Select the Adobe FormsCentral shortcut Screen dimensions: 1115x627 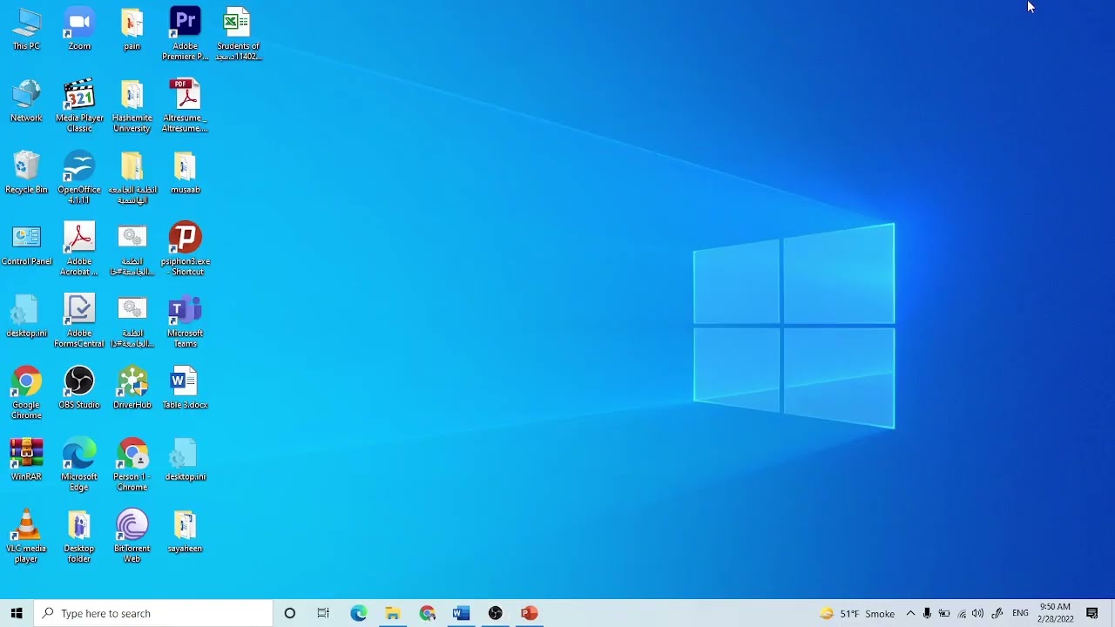tap(79, 320)
